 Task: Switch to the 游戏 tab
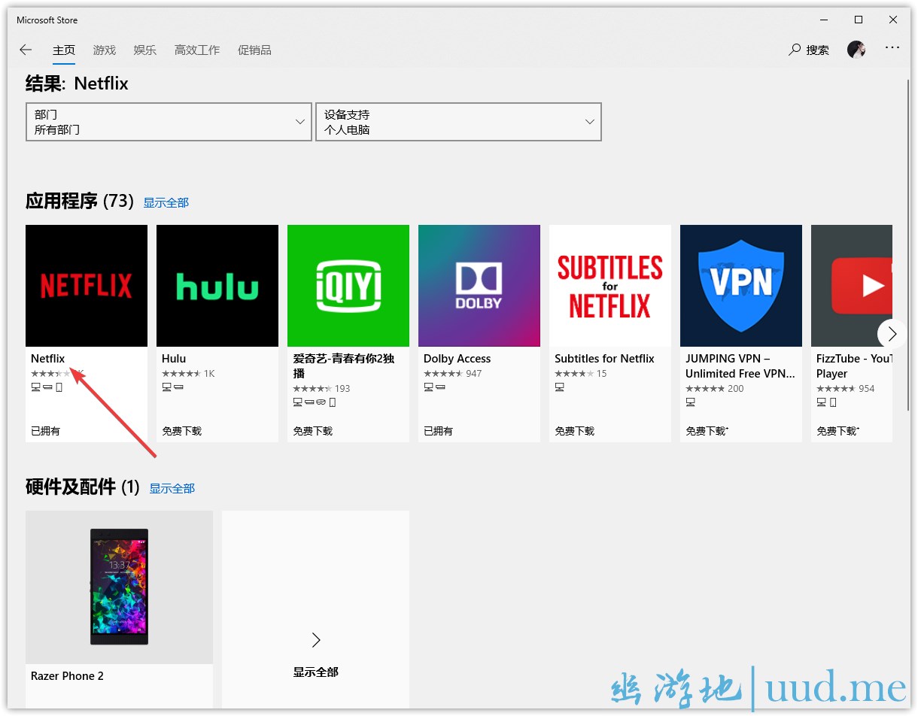[105, 50]
